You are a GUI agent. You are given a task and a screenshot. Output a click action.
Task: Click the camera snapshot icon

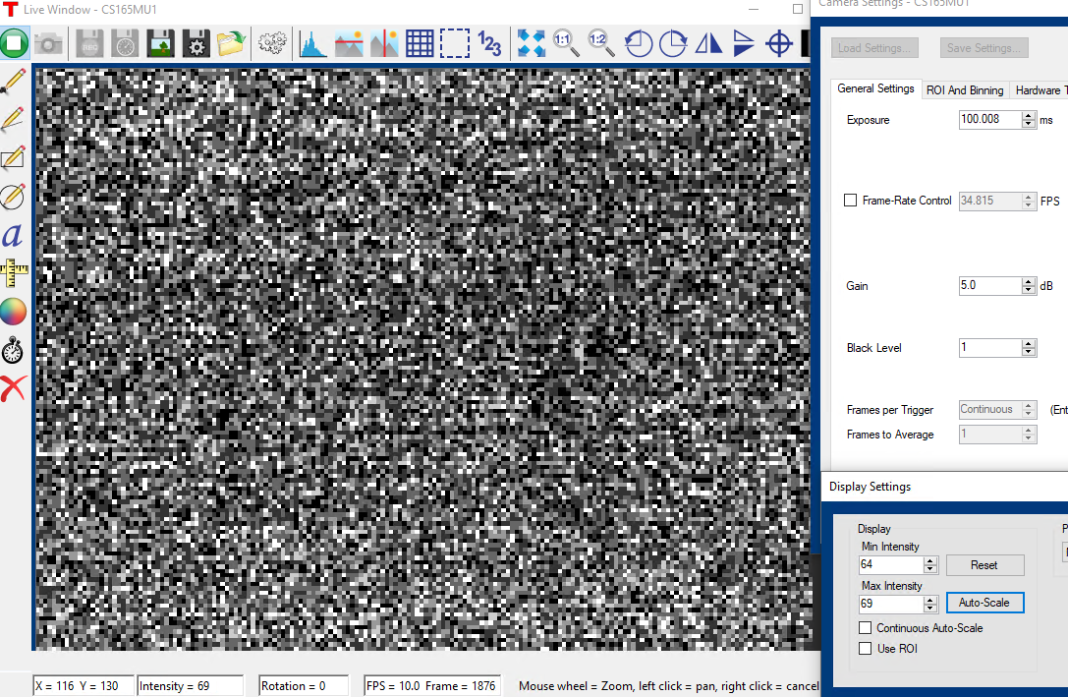coord(49,44)
